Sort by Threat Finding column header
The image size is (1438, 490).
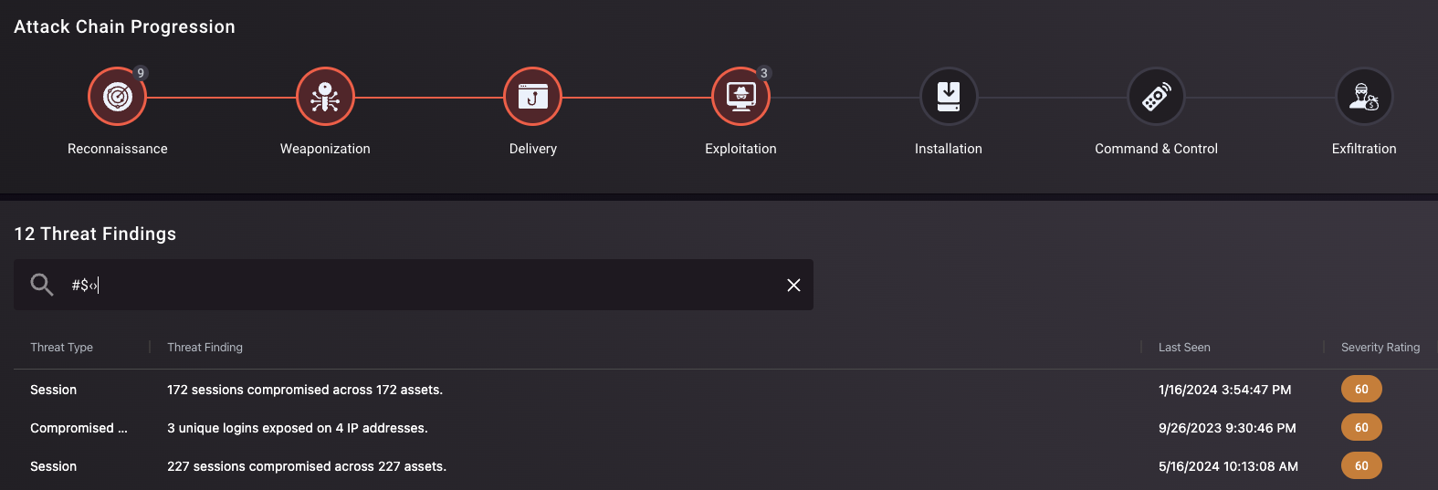[205, 348]
